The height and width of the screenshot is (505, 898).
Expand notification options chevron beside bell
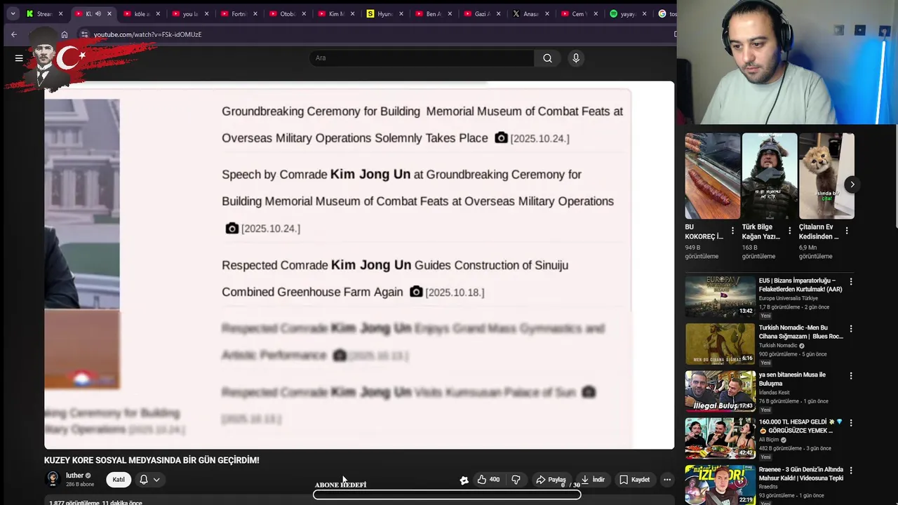[x=156, y=480]
